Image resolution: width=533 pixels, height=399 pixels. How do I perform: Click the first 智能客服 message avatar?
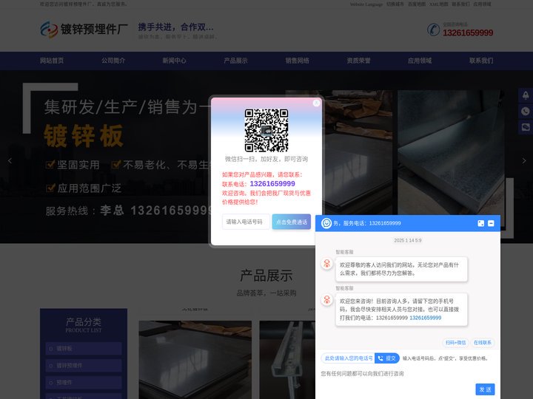tap(326, 264)
